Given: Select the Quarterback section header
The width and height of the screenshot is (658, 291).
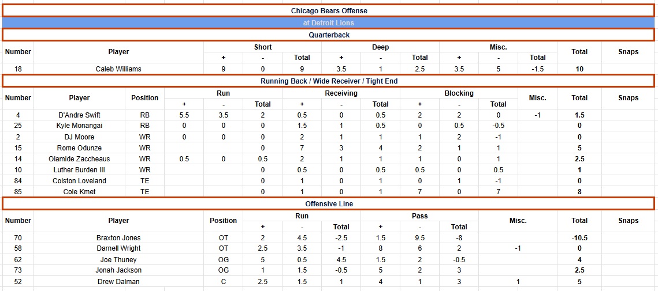Looking at the screenshot, I should pos(329,35).
